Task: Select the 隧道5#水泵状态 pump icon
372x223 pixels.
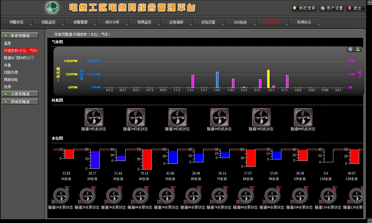Action: point(167,196)
